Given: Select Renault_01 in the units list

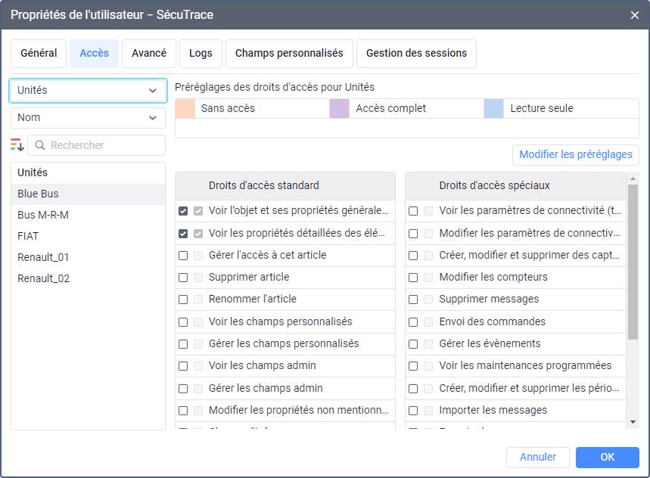Looking at the screenshot, I should [43, 257].
